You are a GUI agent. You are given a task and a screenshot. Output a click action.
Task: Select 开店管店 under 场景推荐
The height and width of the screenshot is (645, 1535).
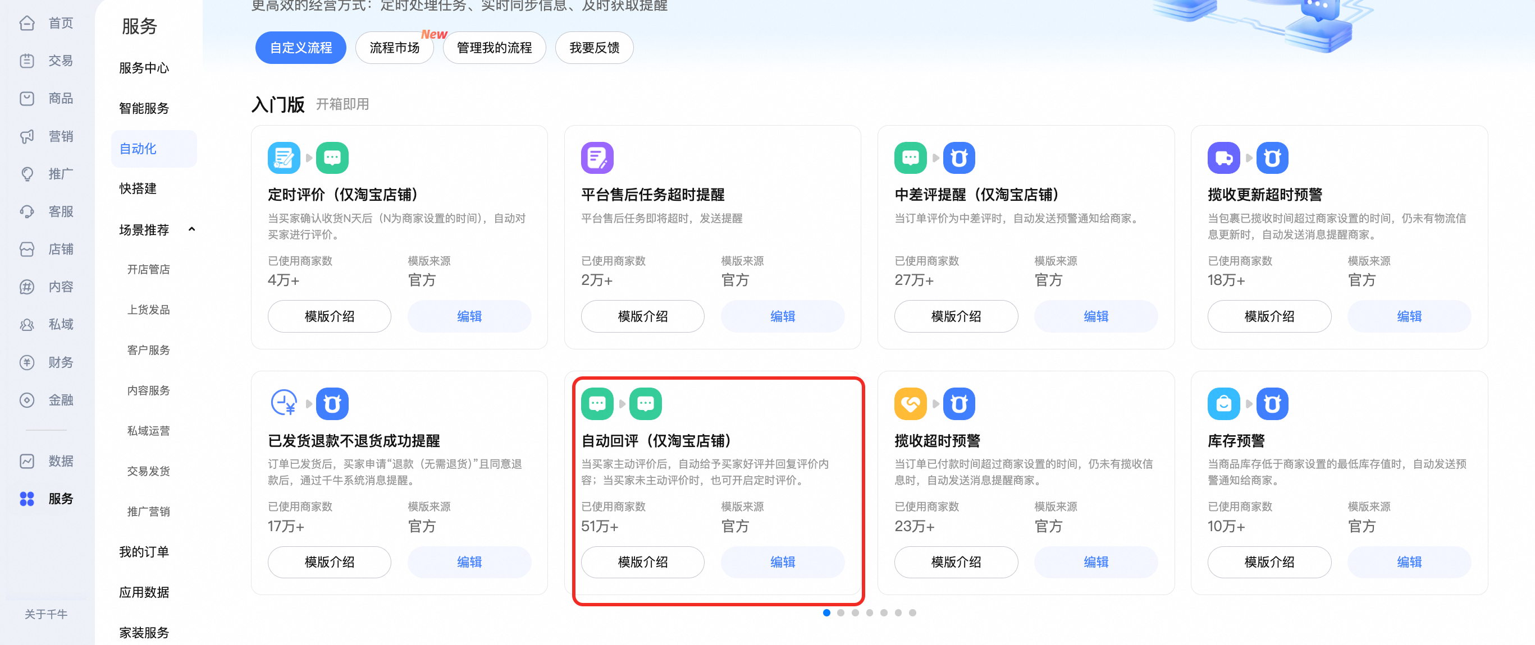pos(148,270)
